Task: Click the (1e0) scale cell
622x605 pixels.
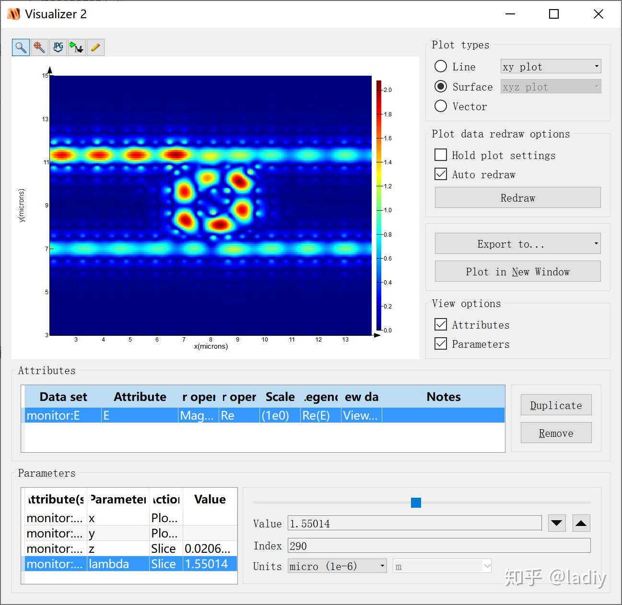Action: [x=280, y=415]
